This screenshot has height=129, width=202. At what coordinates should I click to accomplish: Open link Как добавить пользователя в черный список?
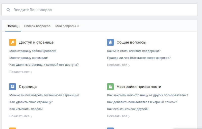coord(142,102)
